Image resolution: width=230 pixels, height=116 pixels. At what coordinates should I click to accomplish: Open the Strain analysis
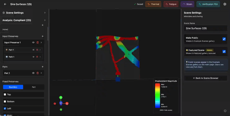[x=188, y=4]
